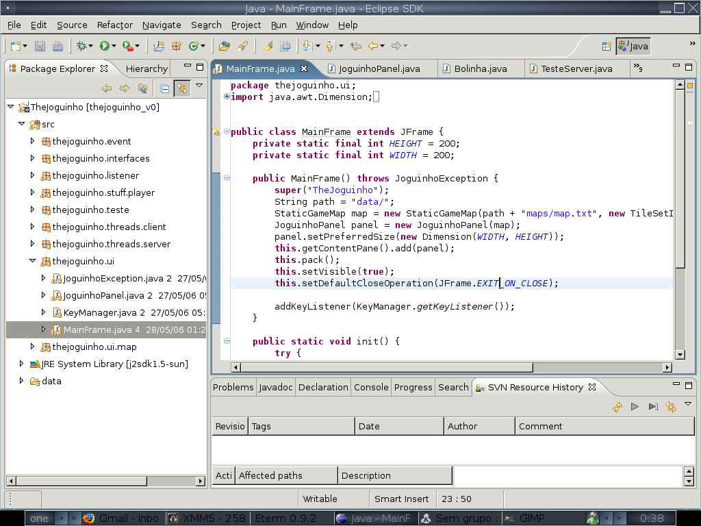The width and height of the screenshot is (701, 526).
Task: Close the MainFrame.java editor tab
Action: tap(304, 68)
